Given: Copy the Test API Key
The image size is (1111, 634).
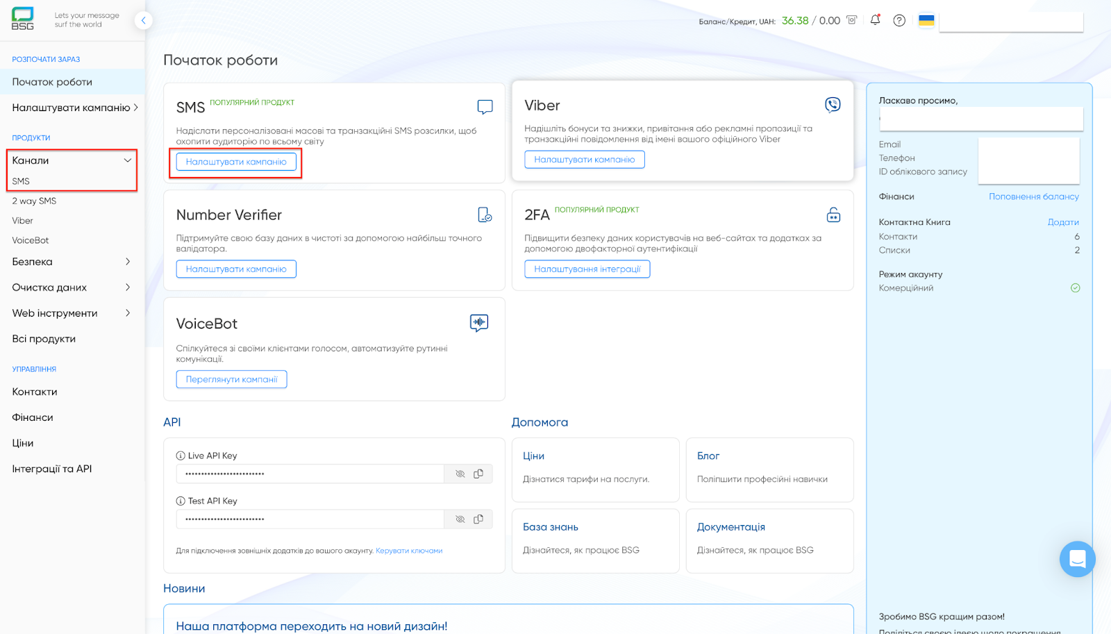Looking at the screenshot, I should click(x=478, y=519).
